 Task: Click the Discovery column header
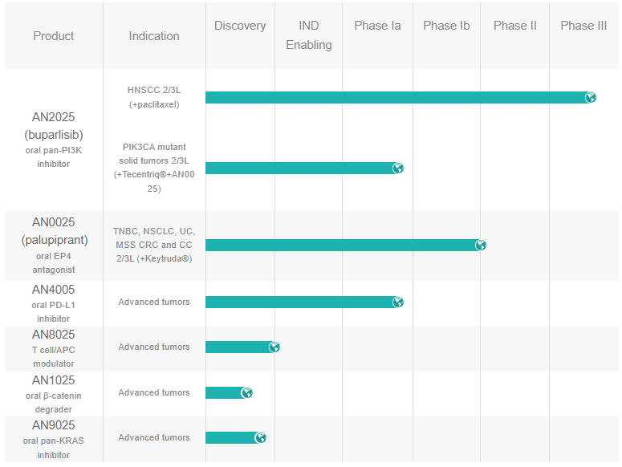[x=240, y=26]
